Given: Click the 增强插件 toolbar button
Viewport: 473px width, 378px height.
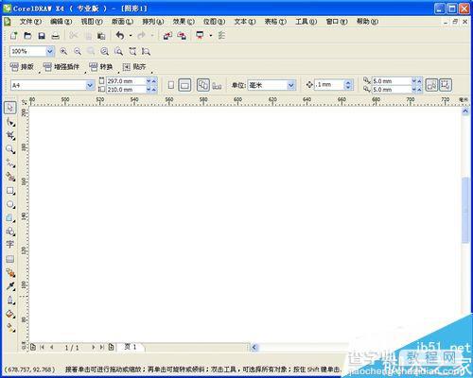Looking at the screenshot, I should click(x=61, y=67).
